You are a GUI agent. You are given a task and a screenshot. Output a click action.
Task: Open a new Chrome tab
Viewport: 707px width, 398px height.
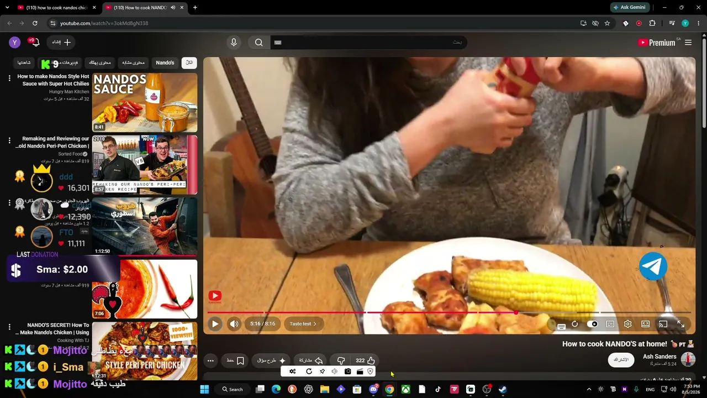[x=195, y=7]
